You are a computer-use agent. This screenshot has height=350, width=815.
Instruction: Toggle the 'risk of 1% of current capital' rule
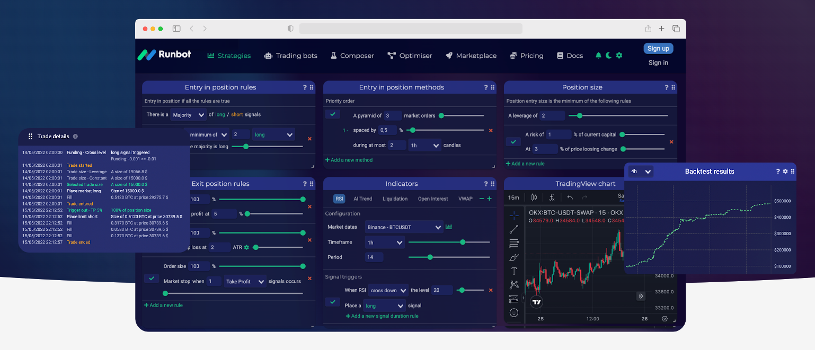(x=513, y=141)
